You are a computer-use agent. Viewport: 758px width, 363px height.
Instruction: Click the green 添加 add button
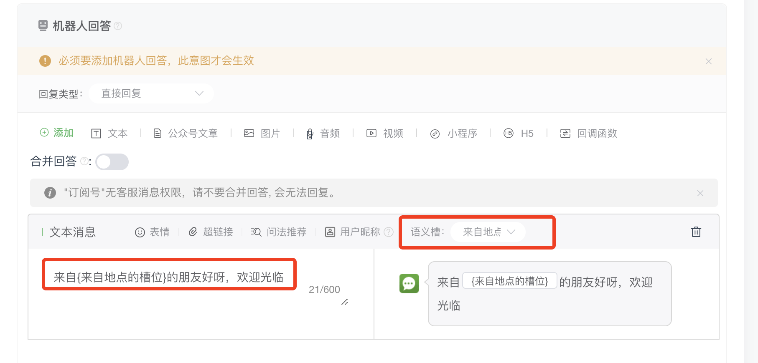point(56,133)
